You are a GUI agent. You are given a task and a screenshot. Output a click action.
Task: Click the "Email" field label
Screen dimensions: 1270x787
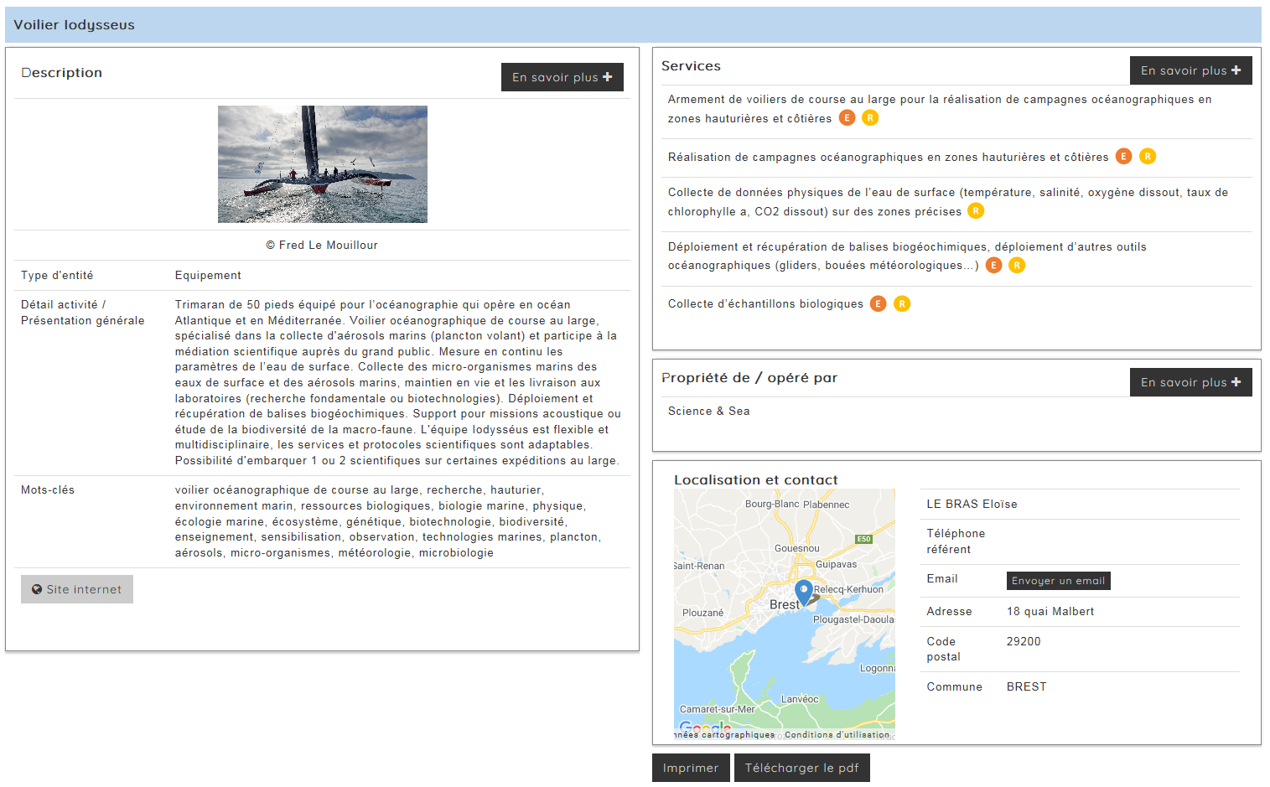click(x=942, y=579)
